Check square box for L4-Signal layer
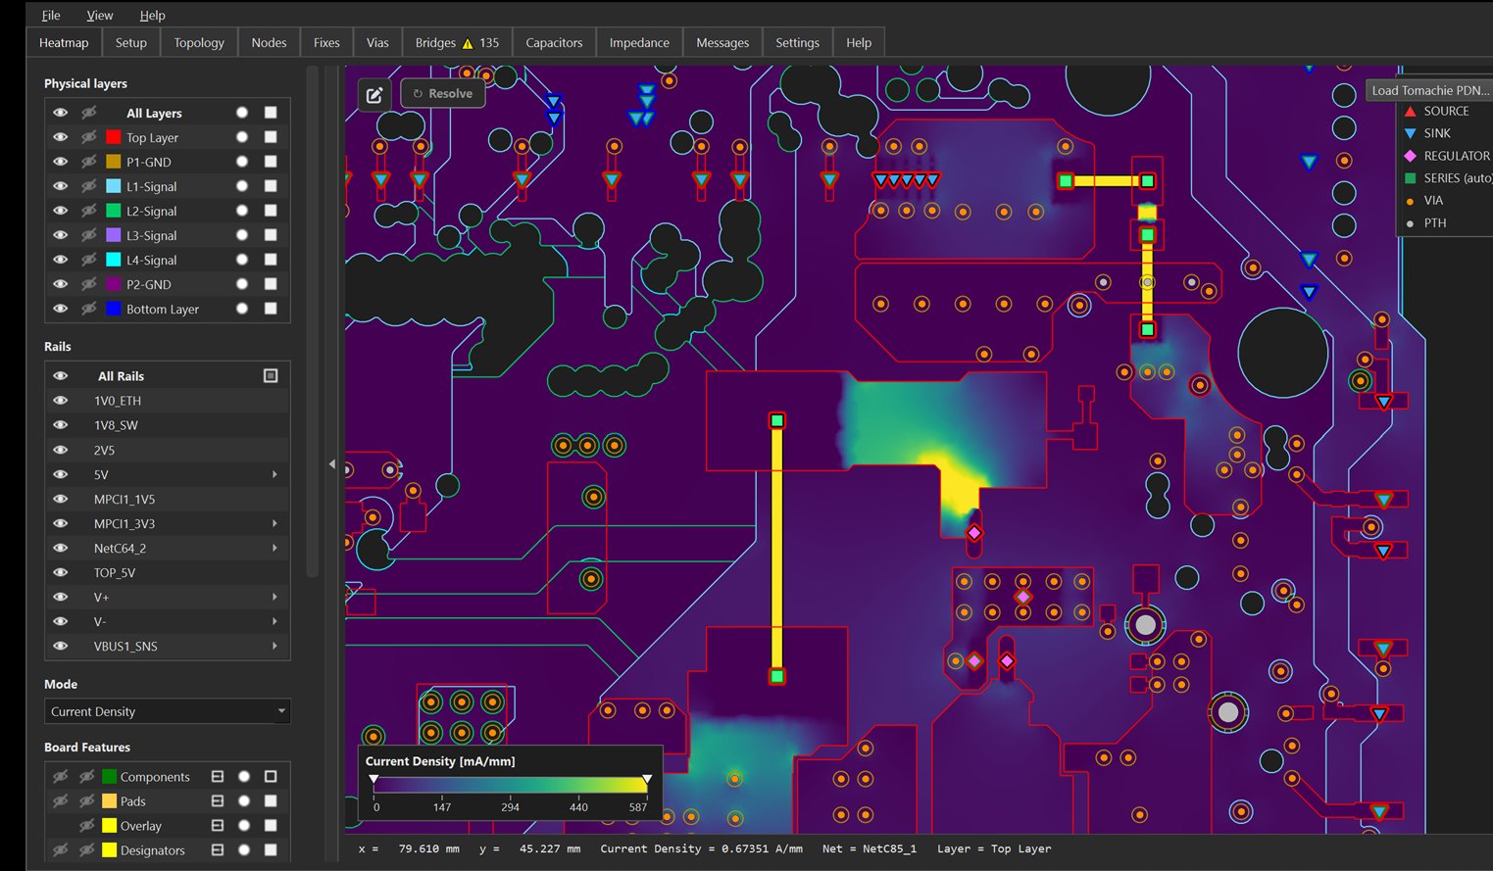This screenshot has height=871, width=1493. [271, 260]
